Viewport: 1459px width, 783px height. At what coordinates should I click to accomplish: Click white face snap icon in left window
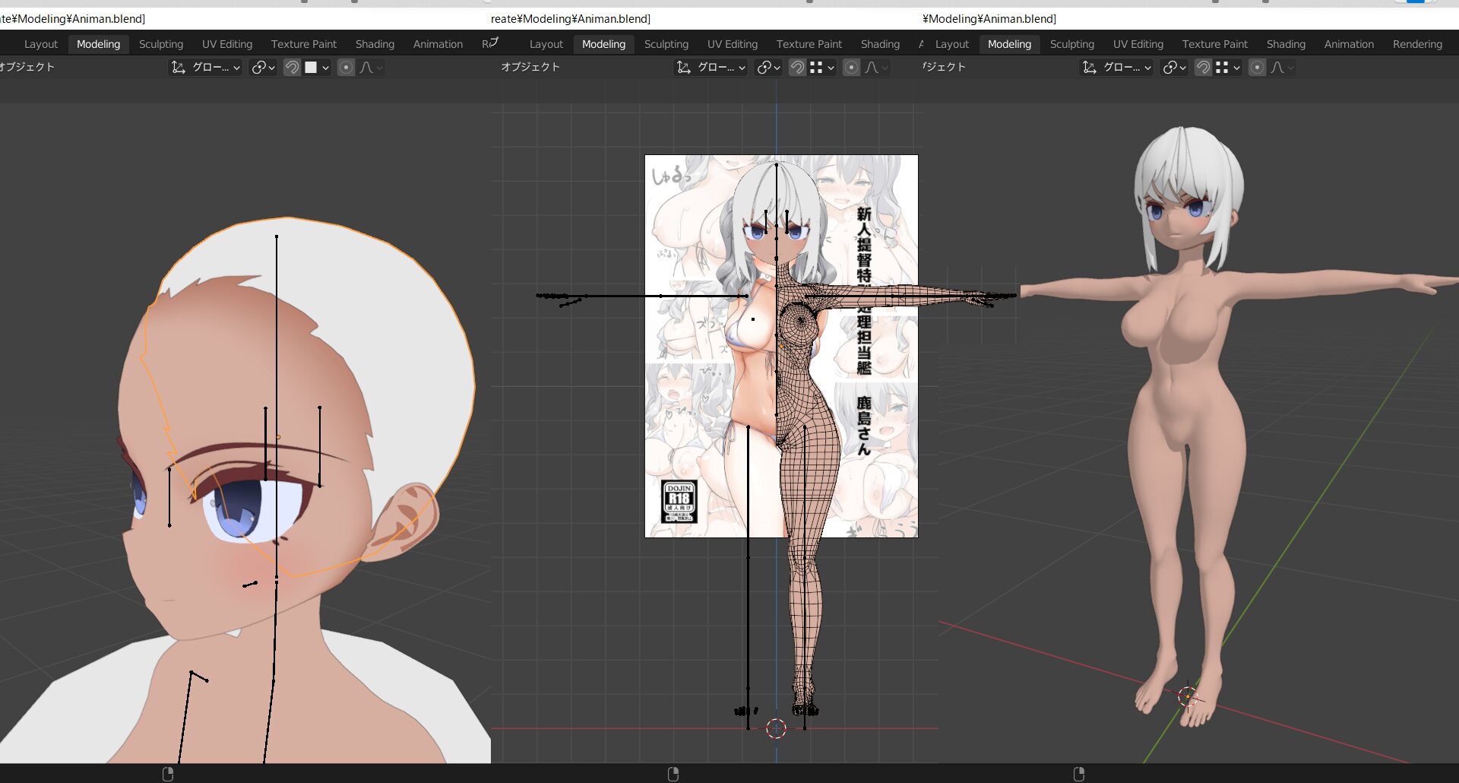coord(311,68)
